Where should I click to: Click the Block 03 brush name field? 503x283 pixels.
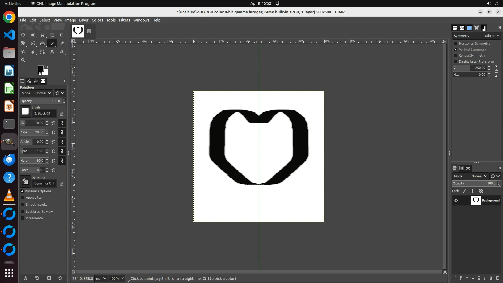click(44, 113)
